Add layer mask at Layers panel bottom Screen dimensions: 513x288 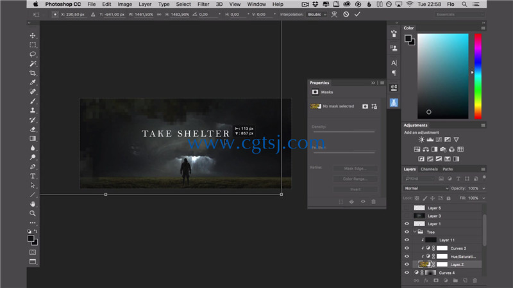436,280
